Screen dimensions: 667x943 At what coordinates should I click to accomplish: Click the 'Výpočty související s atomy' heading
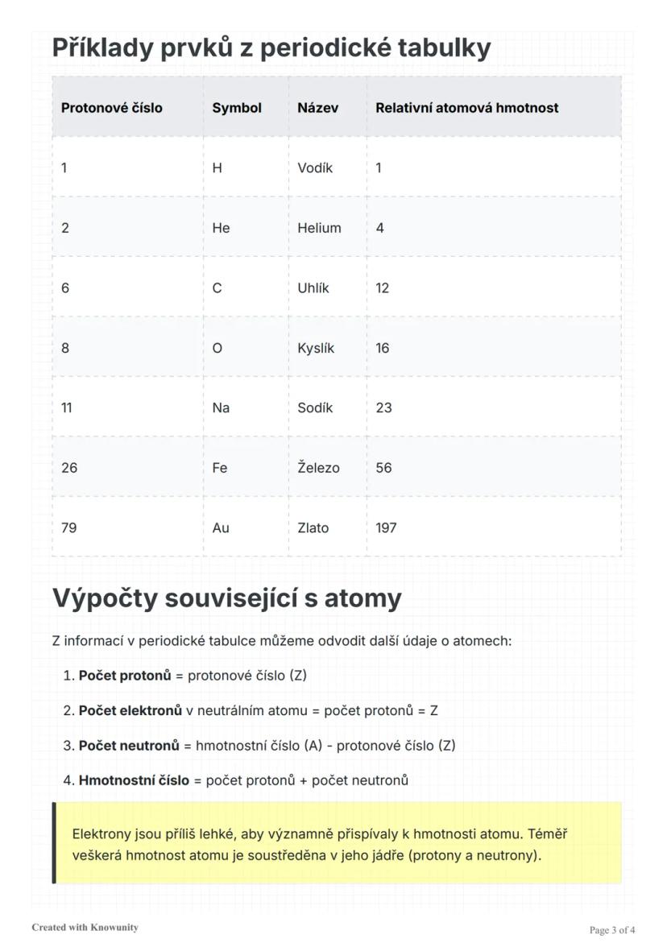[226, 598]
